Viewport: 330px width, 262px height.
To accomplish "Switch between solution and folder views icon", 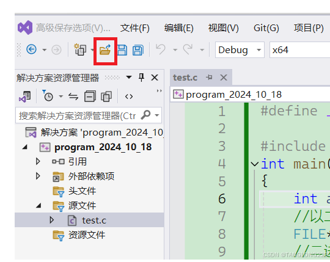I will pyautogui.click(x=25, y=96).
